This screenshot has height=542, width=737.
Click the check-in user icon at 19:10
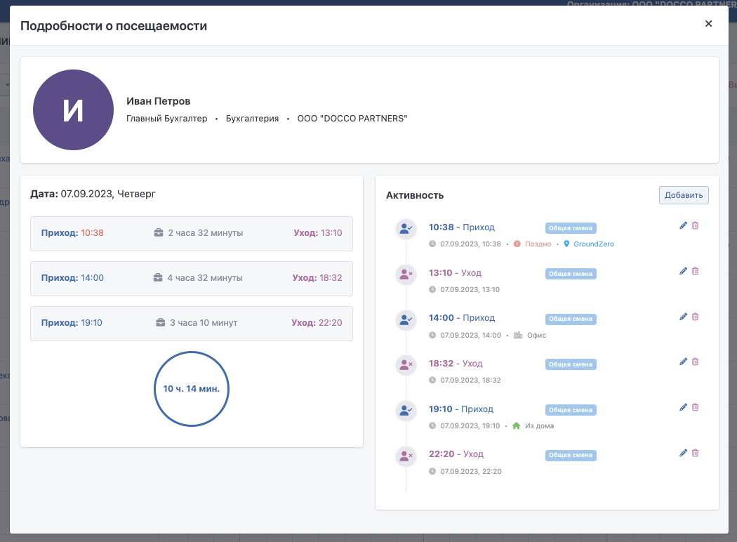tap(406, 411)
